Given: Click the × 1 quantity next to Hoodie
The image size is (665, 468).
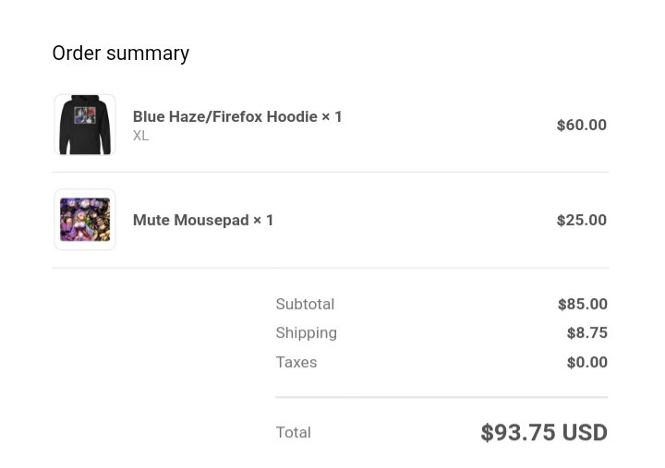Looking at the screenshot, I should pos(332,116).
